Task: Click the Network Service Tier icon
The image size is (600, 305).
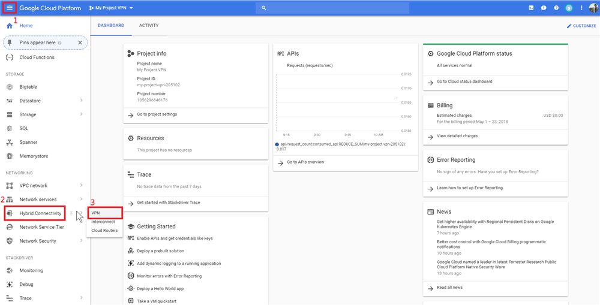Action: click(10, 227)
